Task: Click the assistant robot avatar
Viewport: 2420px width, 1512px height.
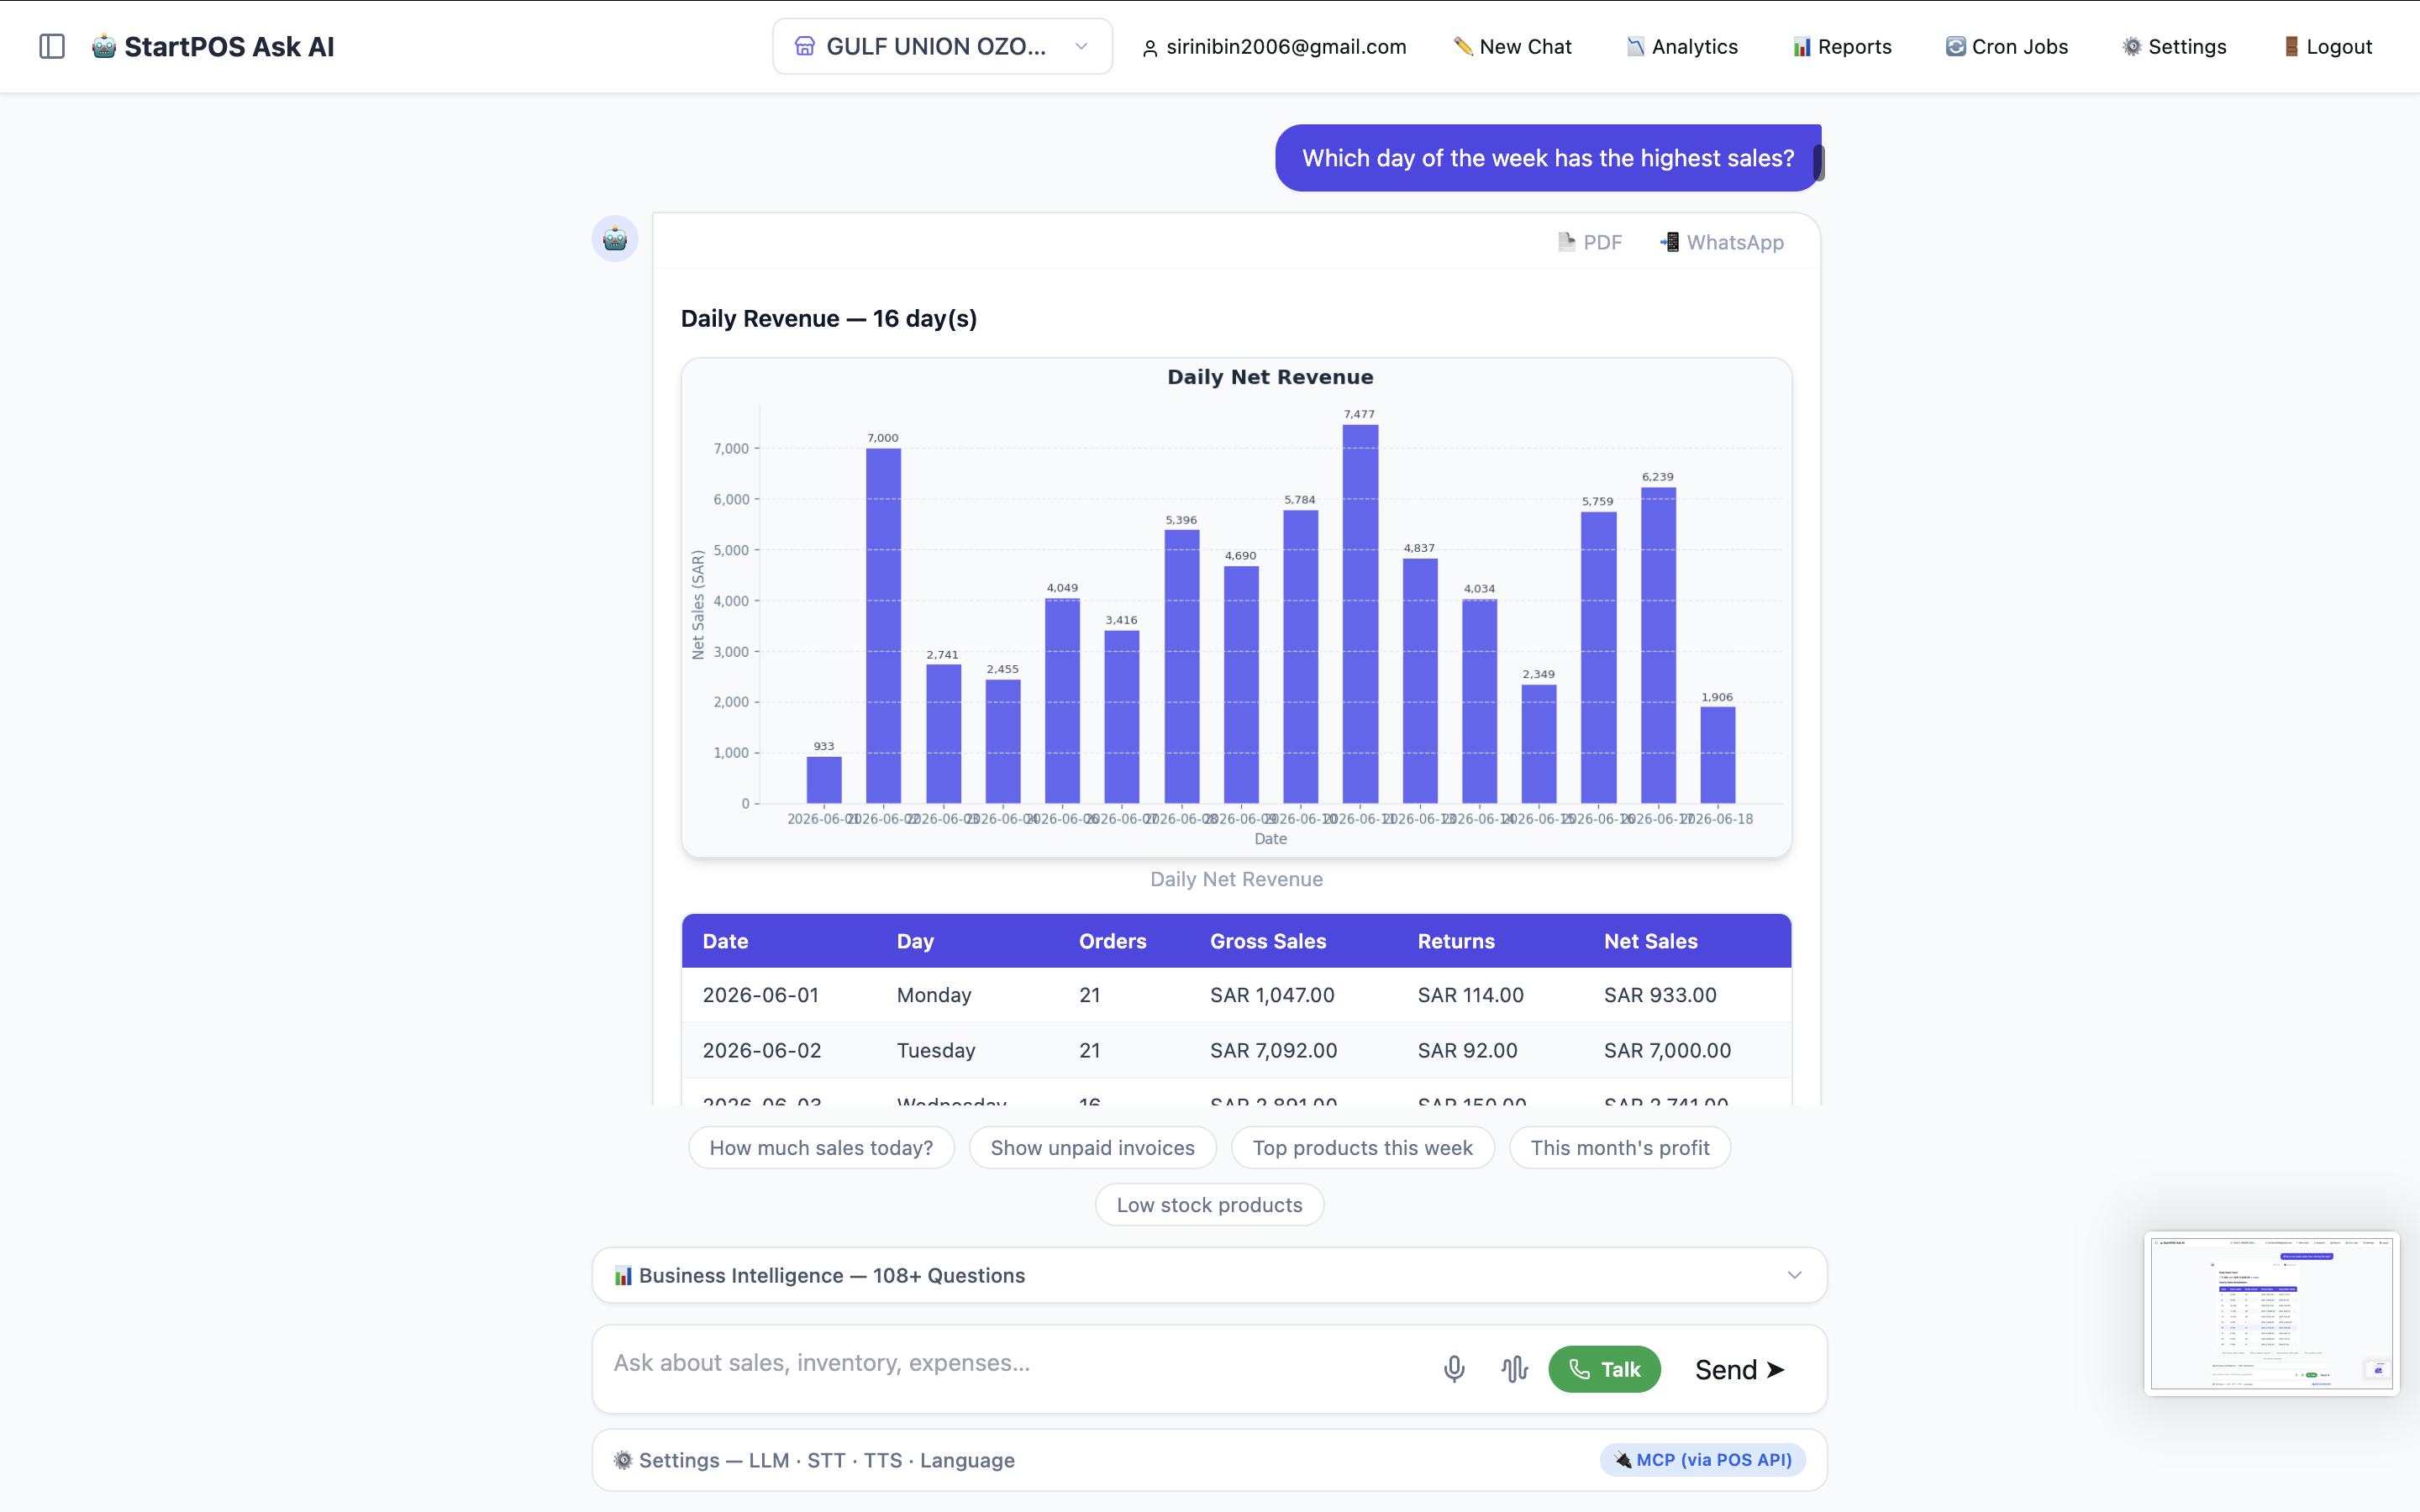Action: click(615, 239)
